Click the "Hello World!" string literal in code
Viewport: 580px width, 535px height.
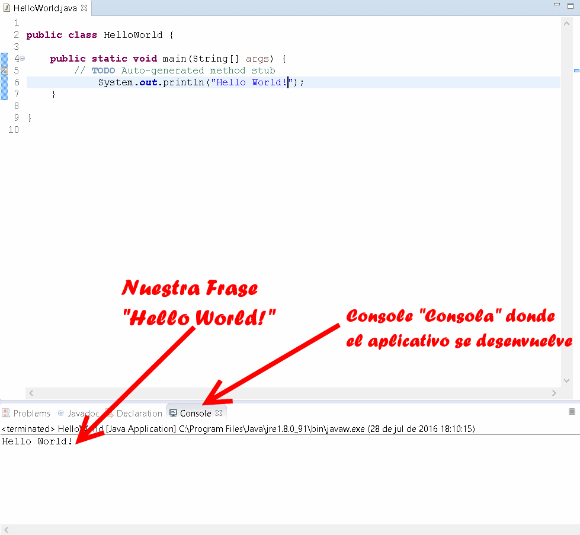252,82
